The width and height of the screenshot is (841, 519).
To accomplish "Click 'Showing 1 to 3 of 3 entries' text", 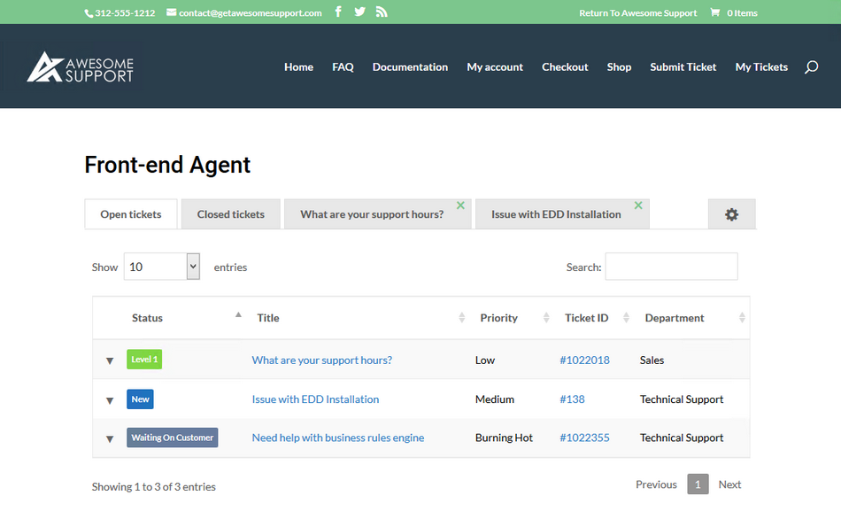I will click(x=153, y=487).
